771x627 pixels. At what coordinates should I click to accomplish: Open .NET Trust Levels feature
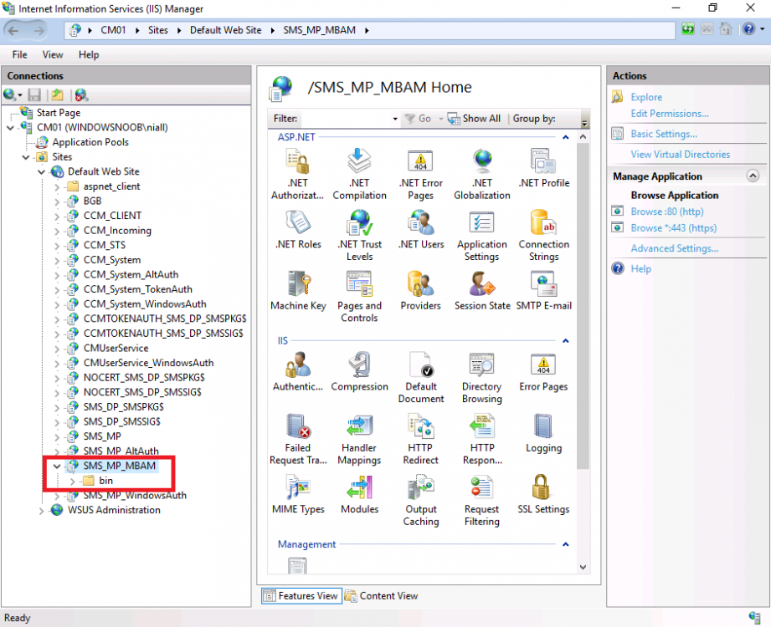pyautogui.click(x=359, y=236)
